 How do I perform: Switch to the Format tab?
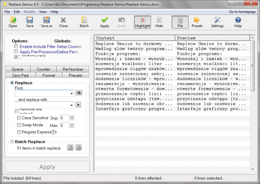pos(49,75)
